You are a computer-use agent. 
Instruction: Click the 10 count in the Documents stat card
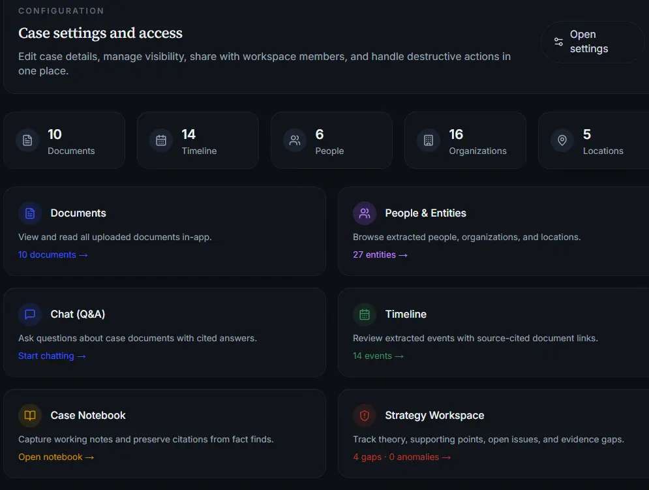click(x=55, y=134)
